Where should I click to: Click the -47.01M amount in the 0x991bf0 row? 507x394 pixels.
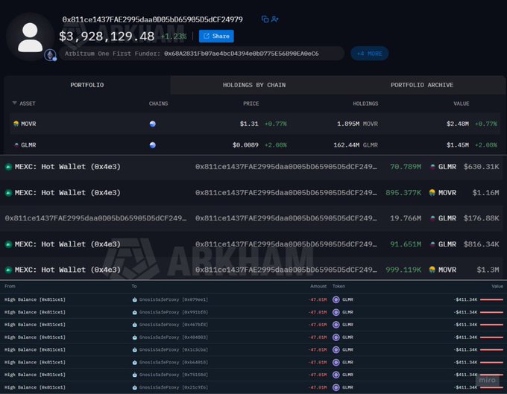(318, 312)
